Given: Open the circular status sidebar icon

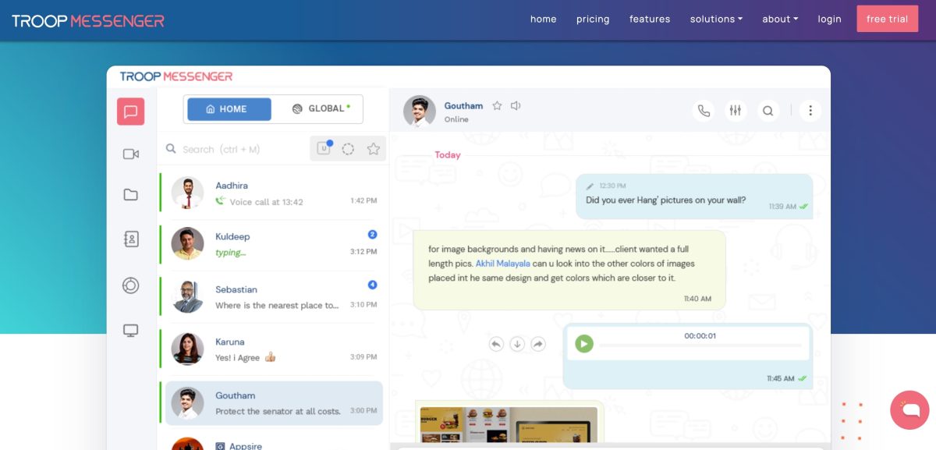Looking at the screenshot, I should 130,285.
